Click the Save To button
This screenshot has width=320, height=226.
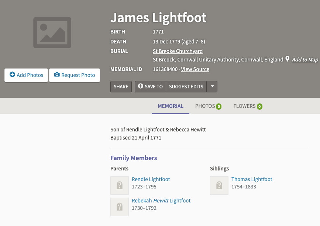[150, 86]
